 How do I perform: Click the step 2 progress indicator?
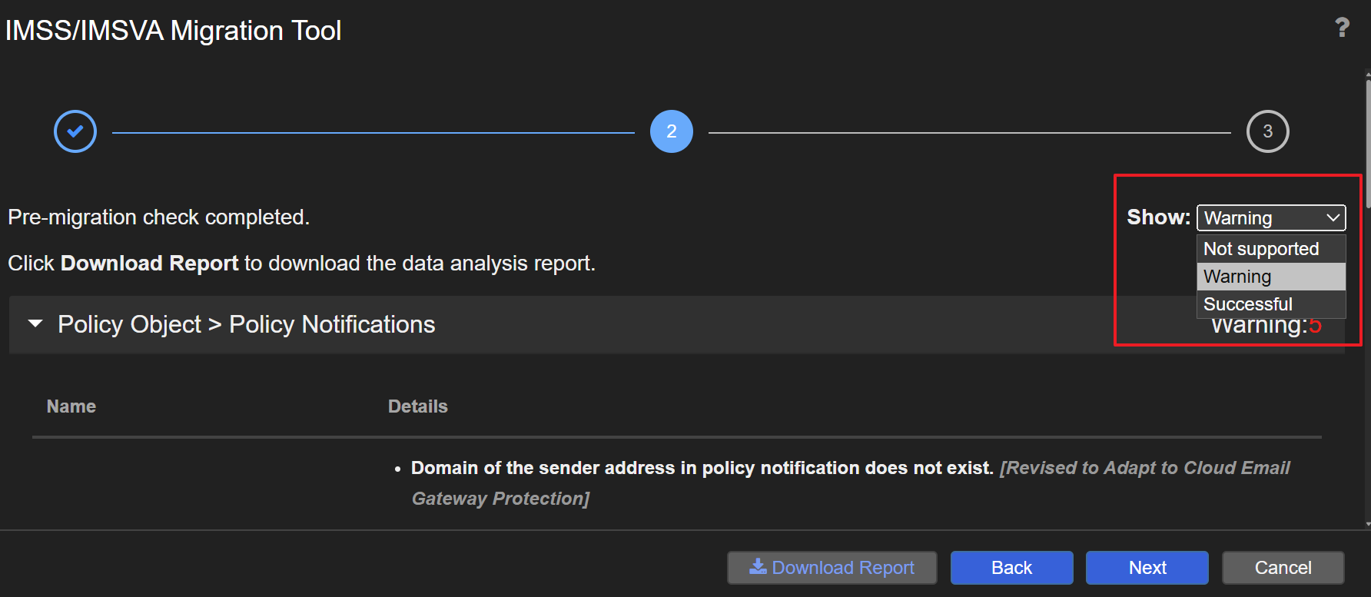(671, 131)
